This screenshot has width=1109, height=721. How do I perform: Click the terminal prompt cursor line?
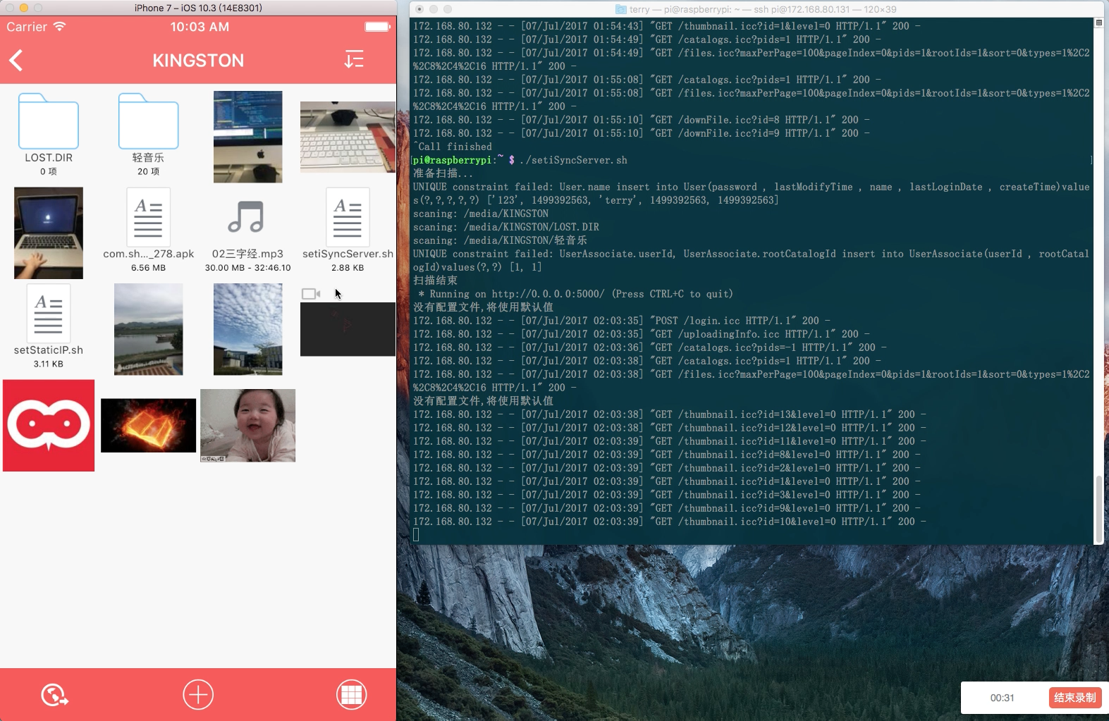(x=416, y=535)
